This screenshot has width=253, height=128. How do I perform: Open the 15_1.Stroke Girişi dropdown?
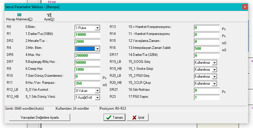click(214, 70)
